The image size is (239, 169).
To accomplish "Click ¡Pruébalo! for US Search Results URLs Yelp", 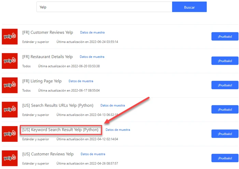I will [x=225, y=109].
